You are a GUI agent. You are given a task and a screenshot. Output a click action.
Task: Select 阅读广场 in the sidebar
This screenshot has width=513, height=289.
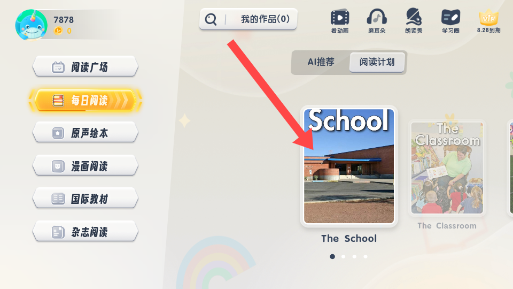[85, 66]
